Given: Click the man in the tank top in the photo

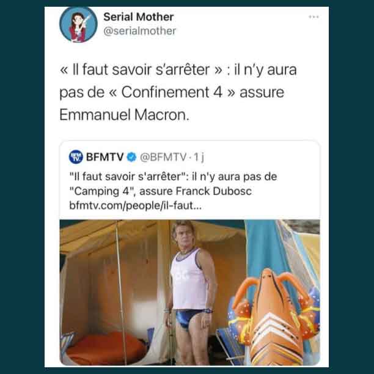Looking at the screenshot, I should pyautogui.click(x=189, y=292).
